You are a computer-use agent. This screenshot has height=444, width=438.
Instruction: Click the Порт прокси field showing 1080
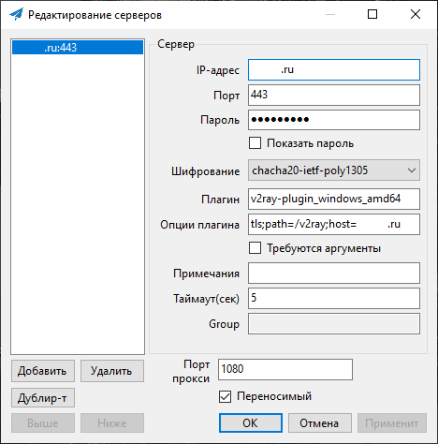coord(285,369)
